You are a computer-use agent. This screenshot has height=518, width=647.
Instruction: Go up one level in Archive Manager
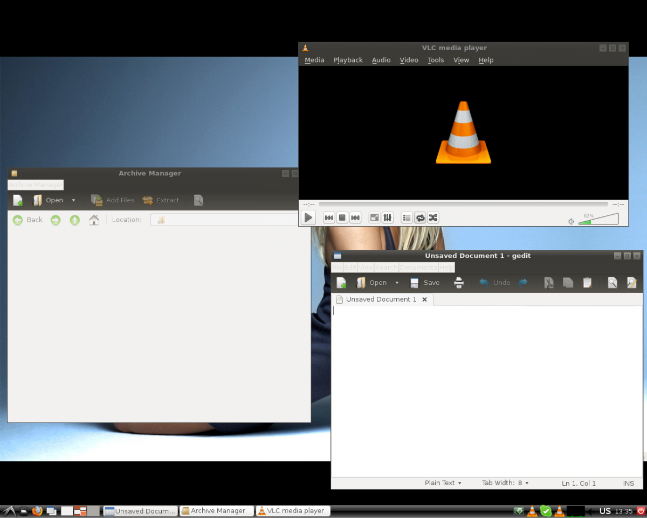click(75, 220)
